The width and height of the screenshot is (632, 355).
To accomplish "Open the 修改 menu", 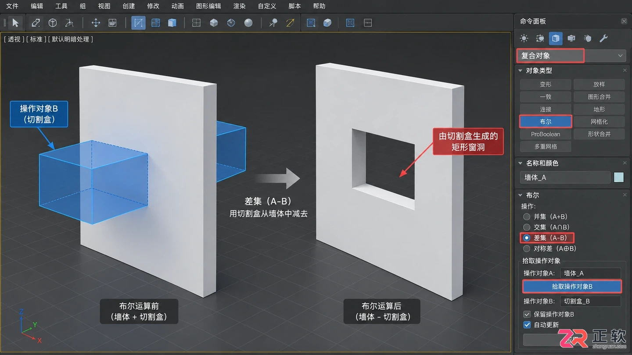I will [153, 6].
